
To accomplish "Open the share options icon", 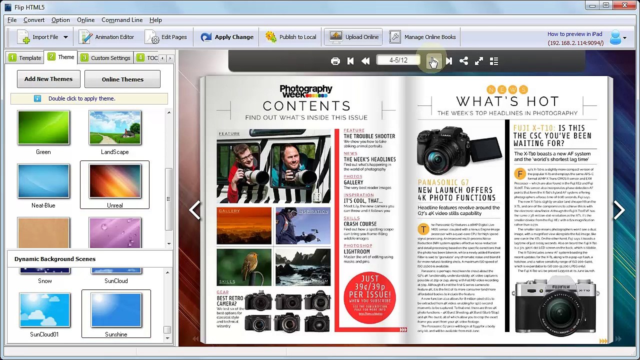I will [x=464, y=61].
